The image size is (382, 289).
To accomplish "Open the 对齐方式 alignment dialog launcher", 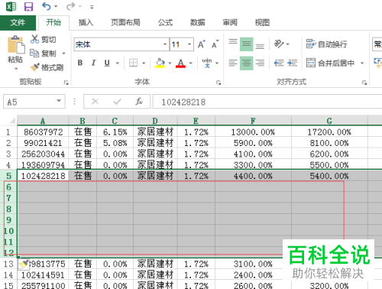I will [x=364, y=83].
